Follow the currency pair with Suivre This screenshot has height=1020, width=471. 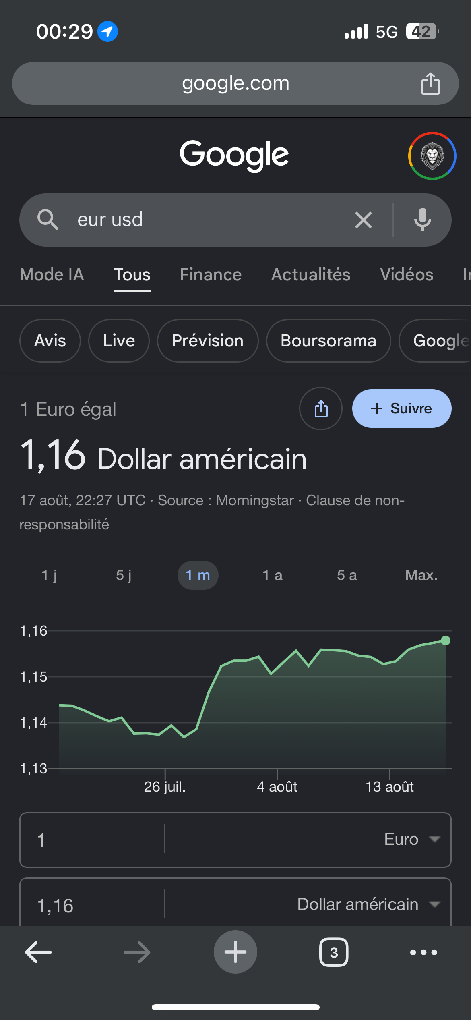click(x=402, y=408)
